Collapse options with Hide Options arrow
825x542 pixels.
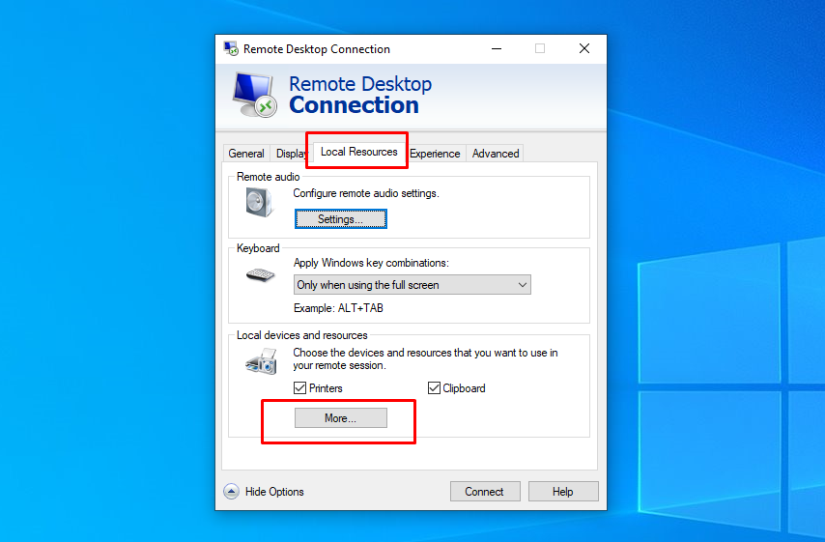[x=231, y=491]
